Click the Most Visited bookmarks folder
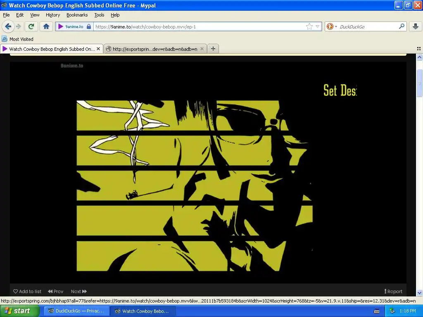The image size is (423, 317). [x=17, y=39]
